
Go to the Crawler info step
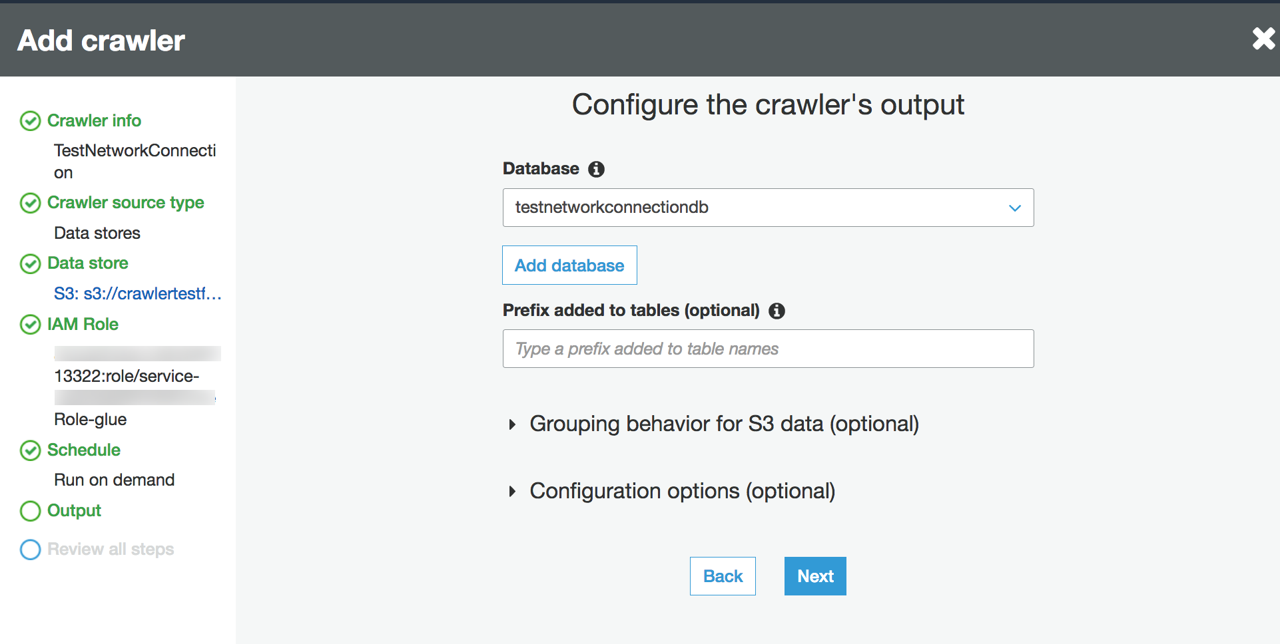(94, 120)
